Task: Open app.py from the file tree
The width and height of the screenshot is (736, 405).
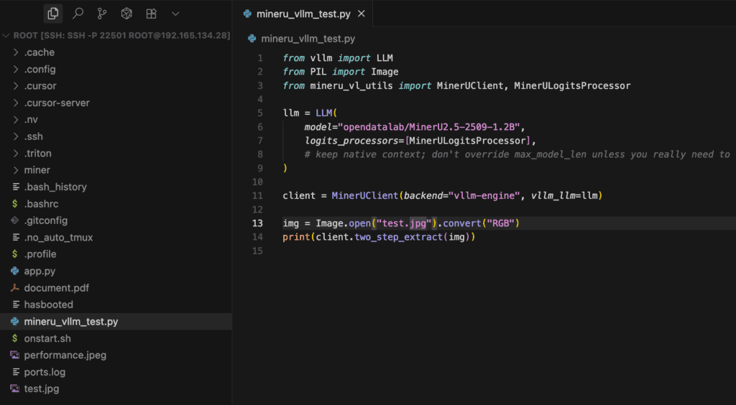Action: click(40, 271)
